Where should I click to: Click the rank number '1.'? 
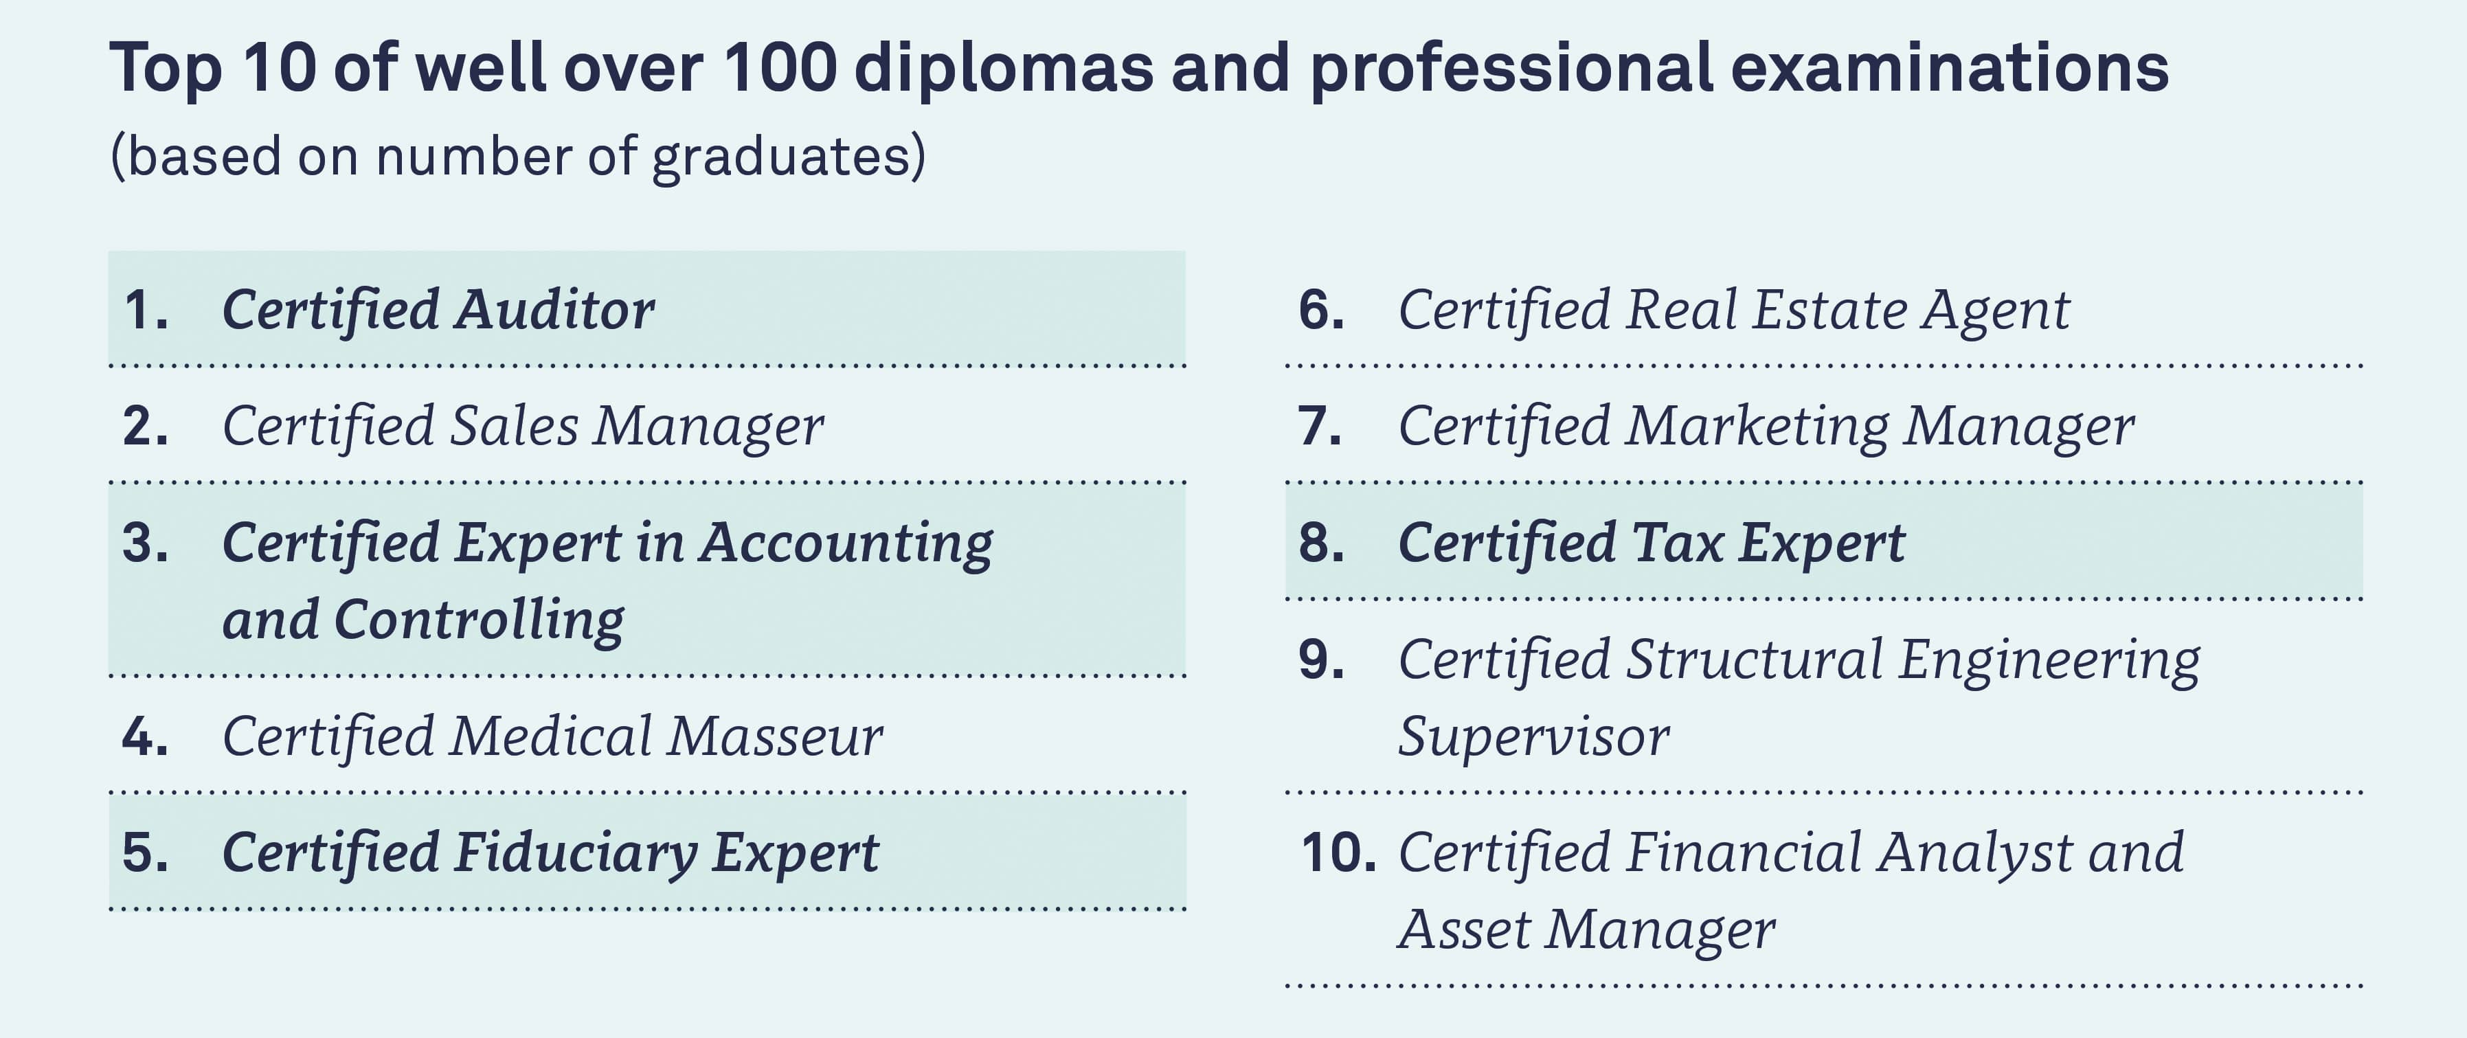(x=146, y=311)
